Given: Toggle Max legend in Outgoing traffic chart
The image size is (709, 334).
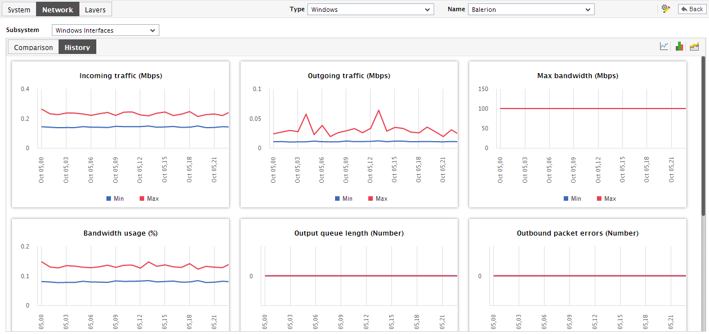Looking at the screenshot, I should 378,198.
